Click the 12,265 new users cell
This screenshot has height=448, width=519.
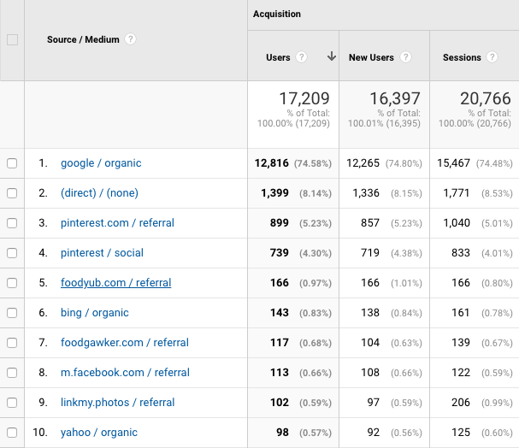click(x=363, y=163)
